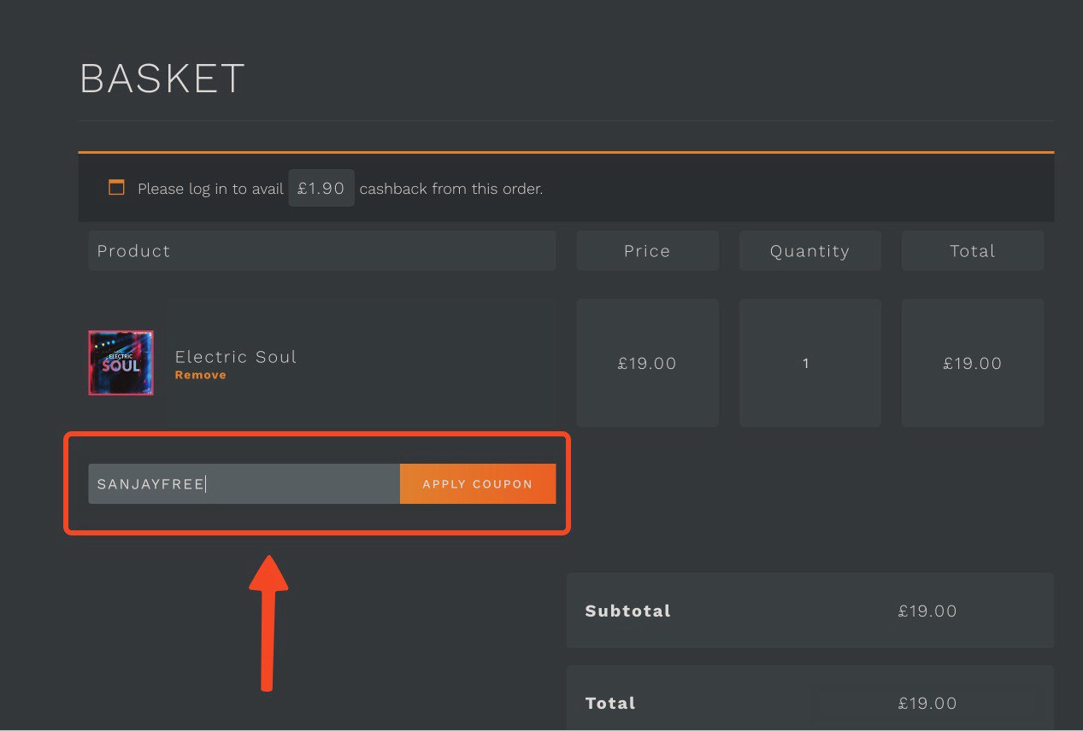The height and width of the screenshot is (731, 1083).
Task: Click the Quantity column header
Action: pos(809,251)
